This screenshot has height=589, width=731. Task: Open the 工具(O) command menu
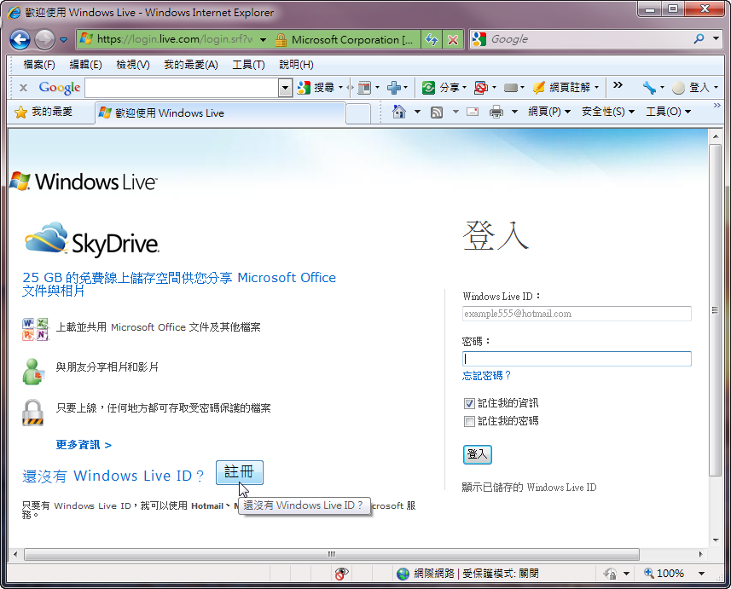(668, 112)
